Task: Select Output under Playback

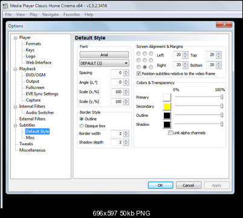Action: 33,81
